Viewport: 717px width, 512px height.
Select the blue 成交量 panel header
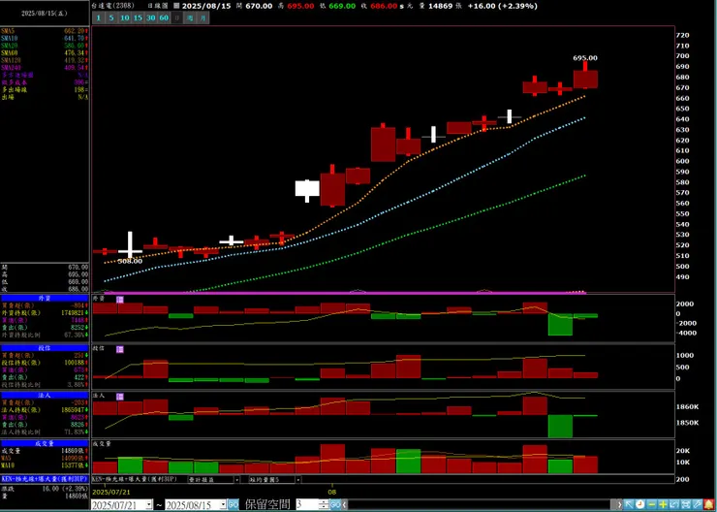pyautogui.click(x=45, y=443)
